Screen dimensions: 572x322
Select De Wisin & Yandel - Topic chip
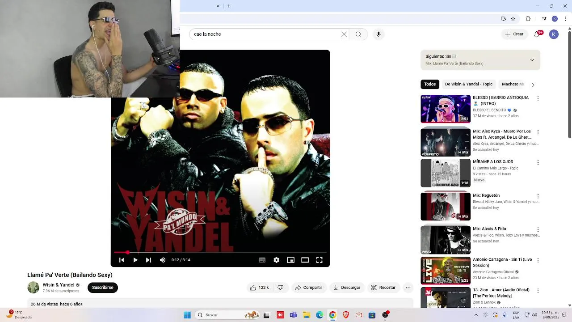[x=469, y=84]
